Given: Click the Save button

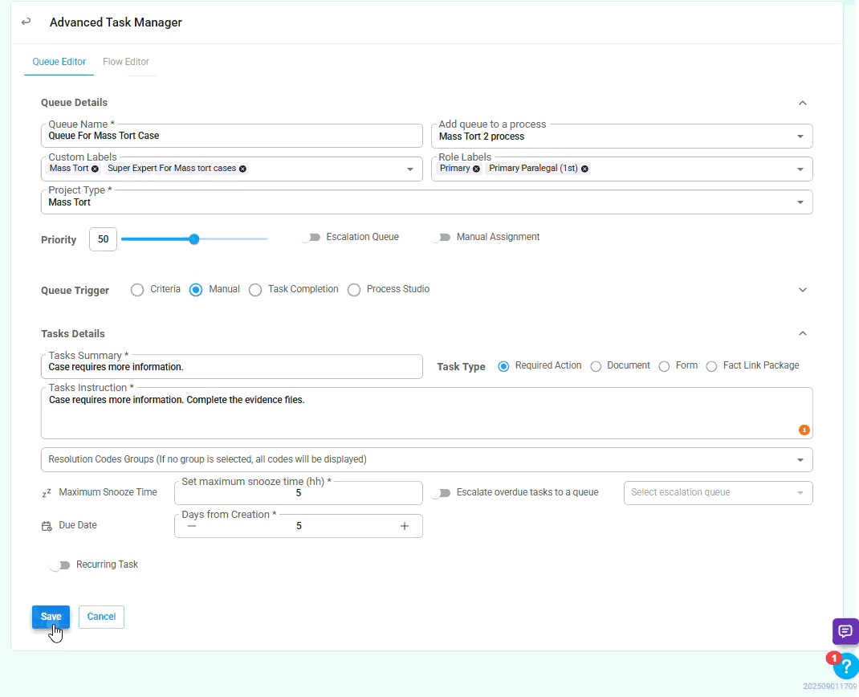Looking at the screenshot, I should point(51,617).
